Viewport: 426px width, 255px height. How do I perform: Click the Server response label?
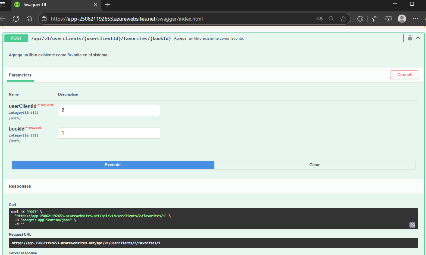[x=23, y=253]
